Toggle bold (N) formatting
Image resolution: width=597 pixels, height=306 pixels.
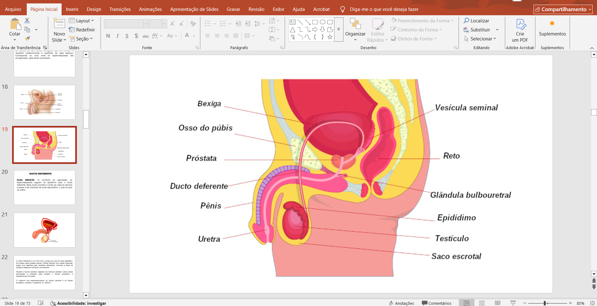108,36
